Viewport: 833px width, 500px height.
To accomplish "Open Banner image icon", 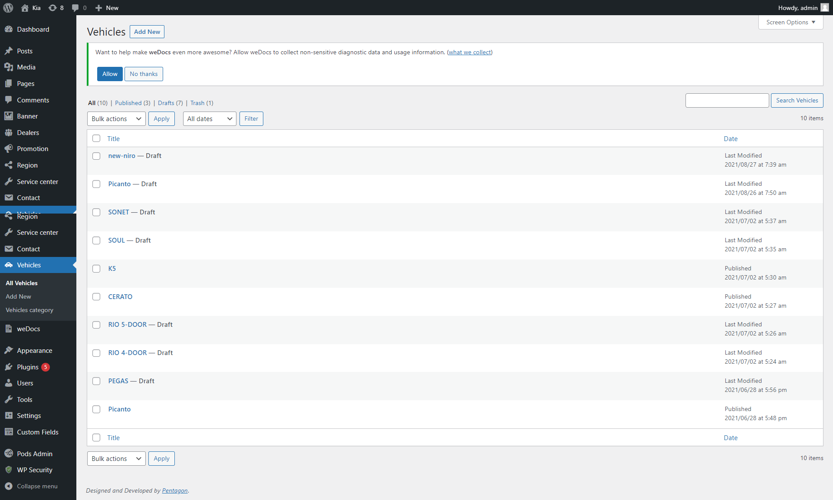I will coord(9,116).
